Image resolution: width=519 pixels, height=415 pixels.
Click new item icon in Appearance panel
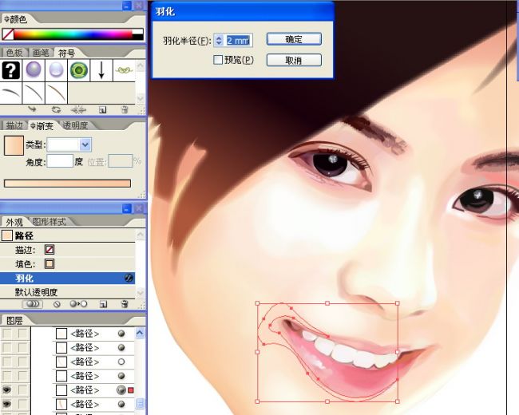pyautogui.click(x=102, y=304)
